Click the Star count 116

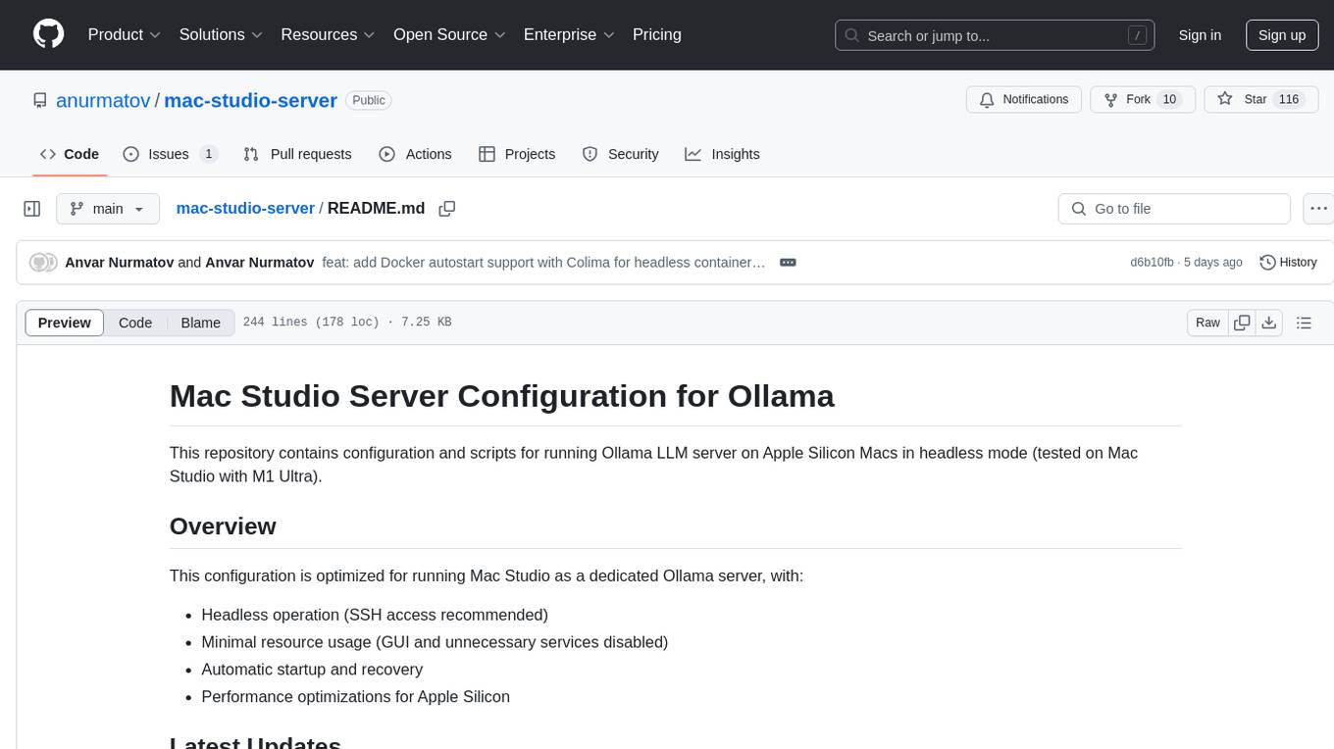click(x=1289, y=100)
